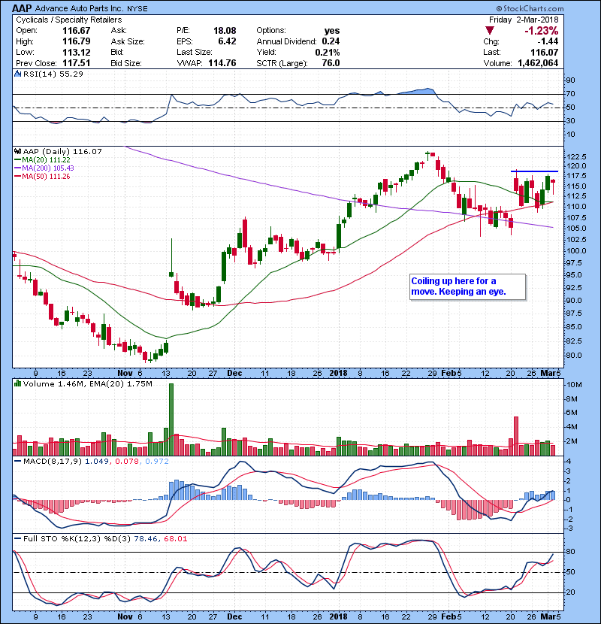Click the VWAP value 114.76
601x624 pixels.
[222, 63]
